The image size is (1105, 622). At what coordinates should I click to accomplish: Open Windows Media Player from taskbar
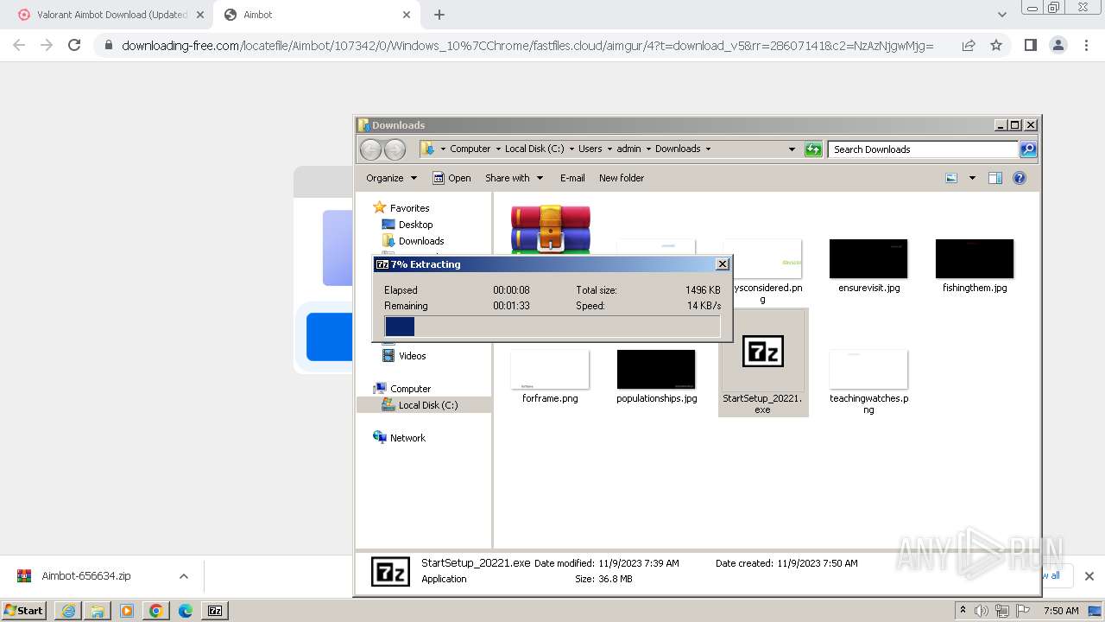[127, 610]
